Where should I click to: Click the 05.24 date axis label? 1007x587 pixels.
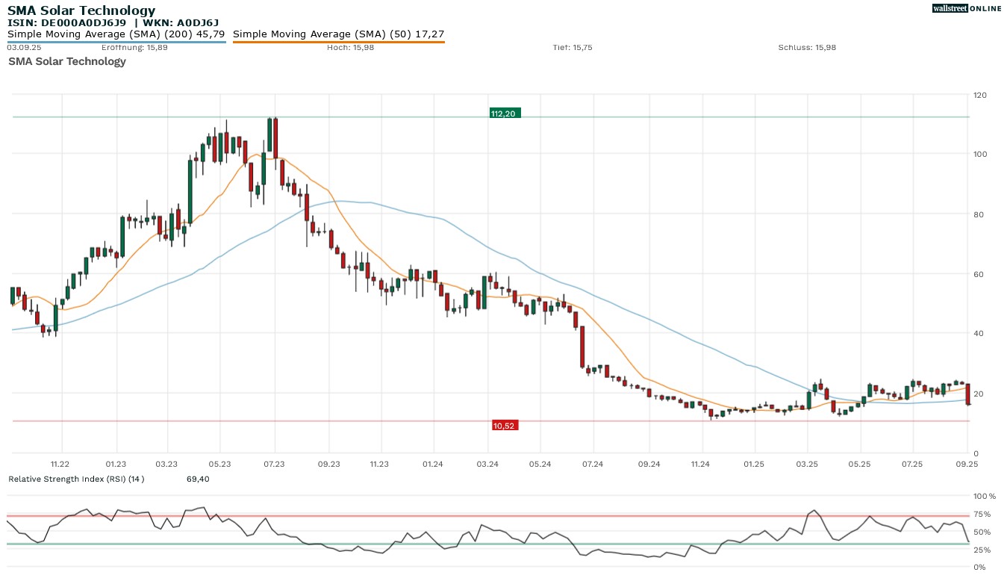tap(540, 465)
